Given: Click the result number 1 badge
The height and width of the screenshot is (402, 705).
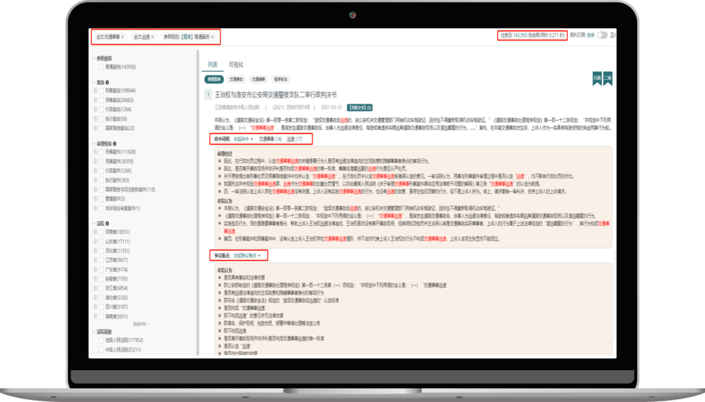Looking at the screenshot, I should [x=208, y=94].
